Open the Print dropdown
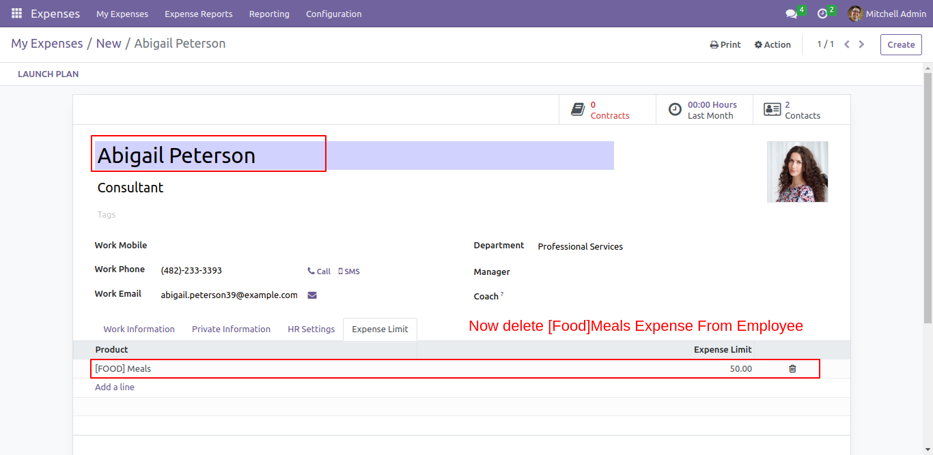 (x=725, y=44)
